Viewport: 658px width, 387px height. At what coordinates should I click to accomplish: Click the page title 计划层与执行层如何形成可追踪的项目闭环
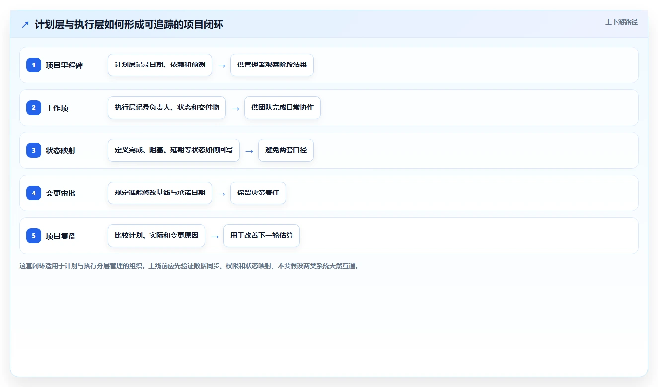tap(129, 24)
